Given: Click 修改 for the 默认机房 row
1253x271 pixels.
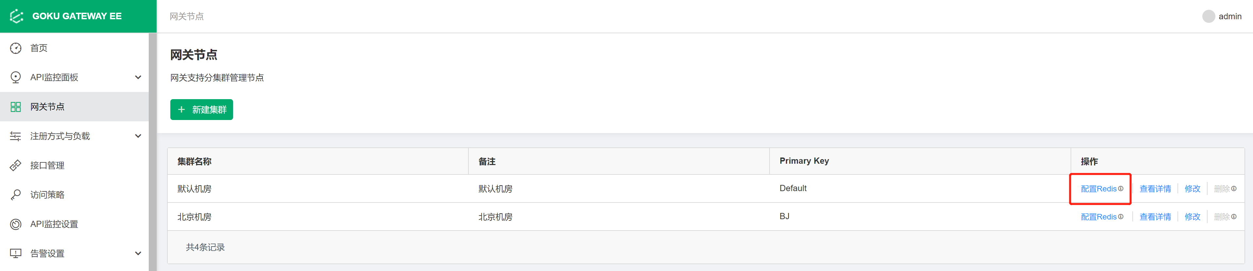Looking at the screenshot, I should 1192,189.
